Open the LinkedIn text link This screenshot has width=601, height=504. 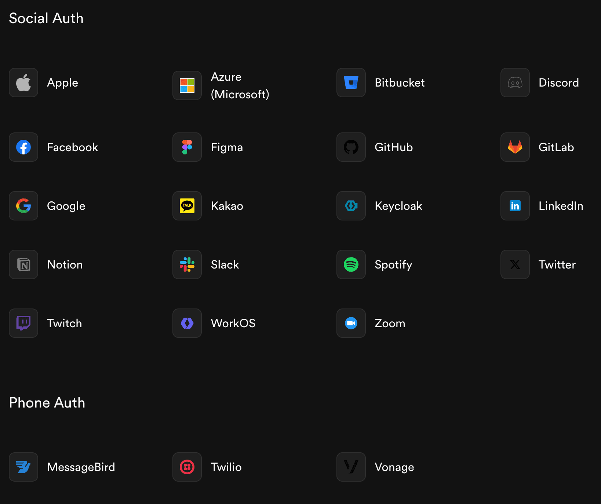[561, 206]
